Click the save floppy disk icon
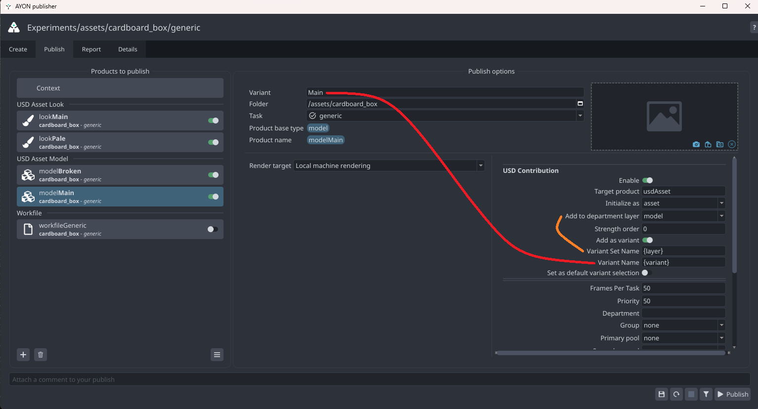The height and width of the screenshot is (409, 758). pyautogui.click(x=662, y=394)
